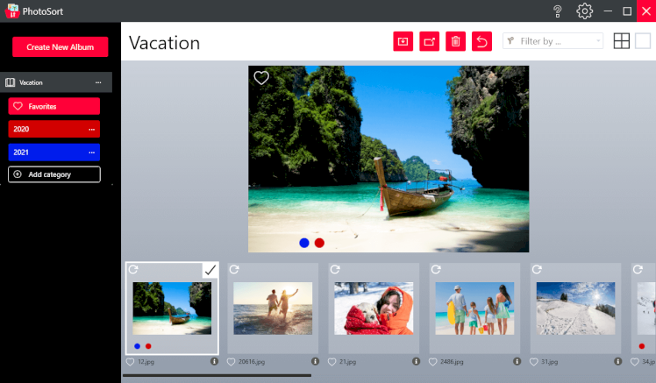Click the undo arrow icon
The width and height of the screenshot is (656, 383).
(x=481, y=41)
